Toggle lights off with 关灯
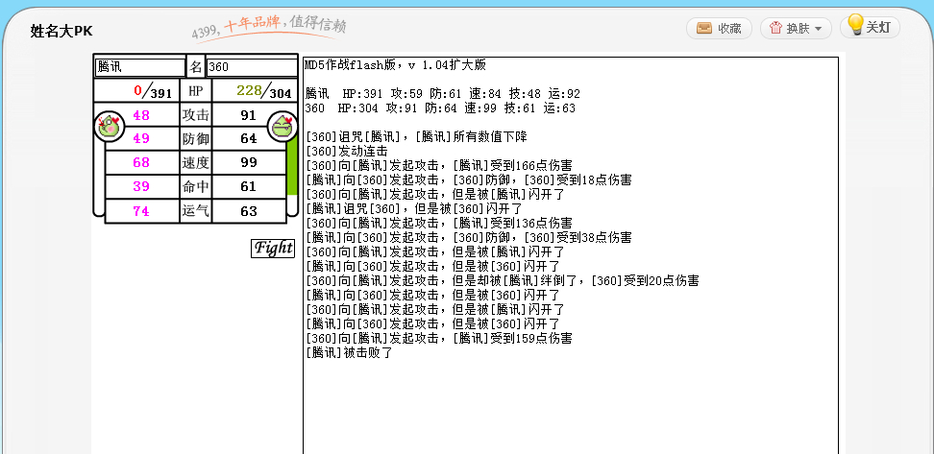934x454 pixels. [870, 27]
